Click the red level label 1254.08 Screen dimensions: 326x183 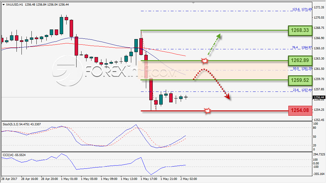click(300, 110)
